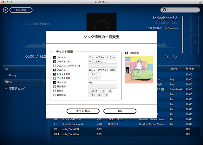Sort the track list by Genre column

click(174, 68)
